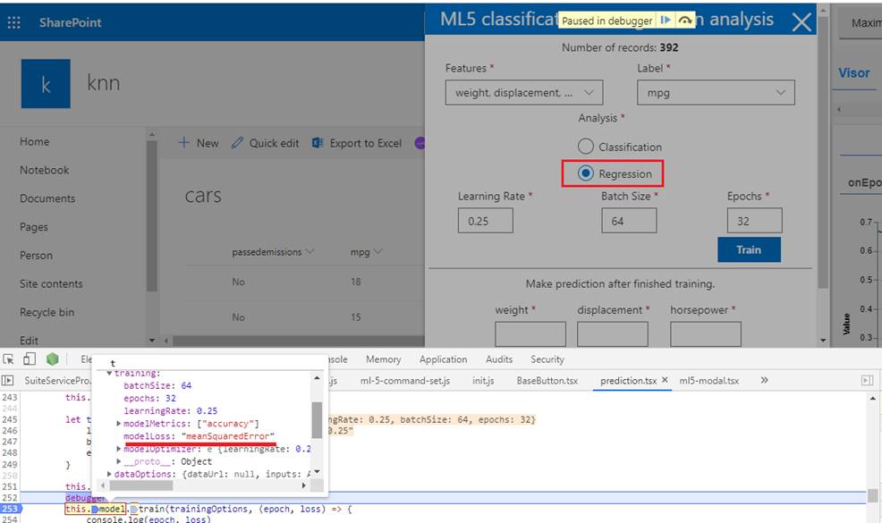Click the Excel icon for export
The image size is (882, 523).
click(318, 143)
